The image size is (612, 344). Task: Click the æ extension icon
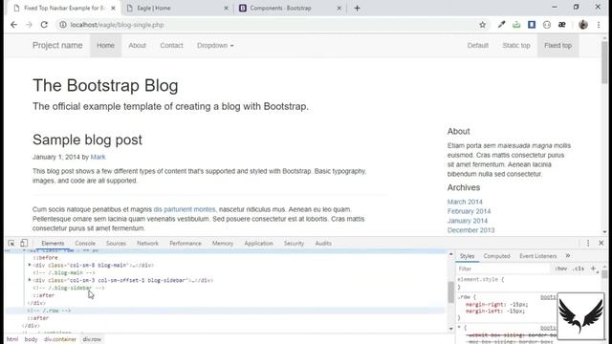pos(562,25)
